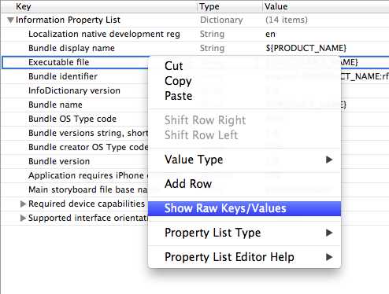Click the Value column header
Image resolution: width=389 pixels, height=294 pixels.
coord(326,6)
